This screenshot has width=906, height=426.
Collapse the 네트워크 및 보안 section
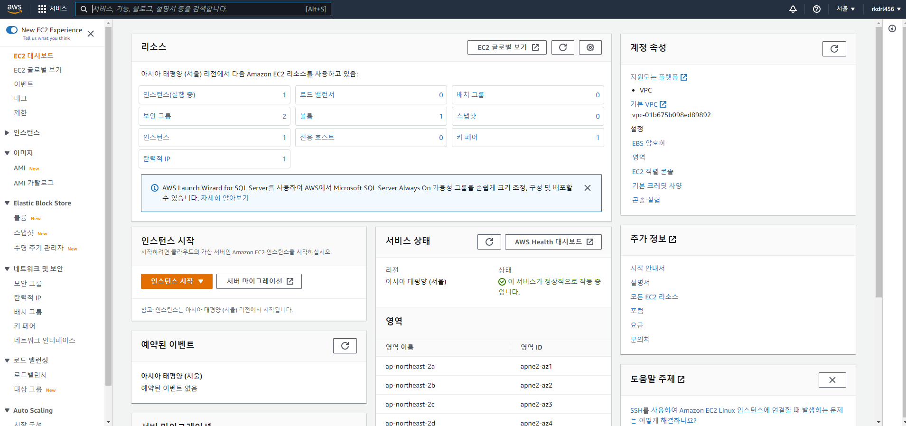(7, 269)
